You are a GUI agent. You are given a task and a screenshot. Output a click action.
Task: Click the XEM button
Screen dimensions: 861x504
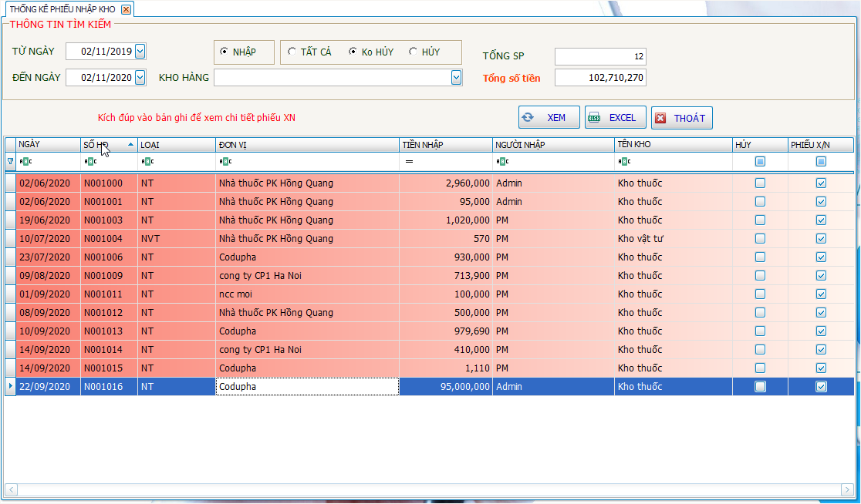coord(549,117)
